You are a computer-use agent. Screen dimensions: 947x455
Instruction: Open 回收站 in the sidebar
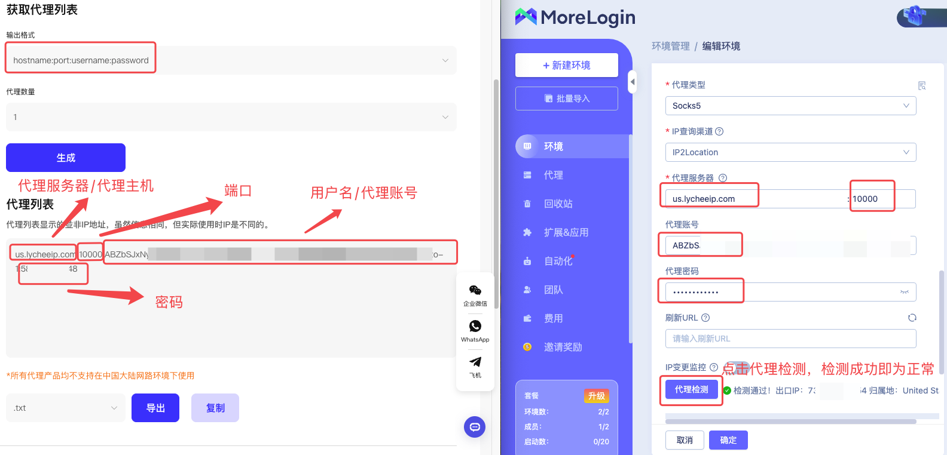572,204
